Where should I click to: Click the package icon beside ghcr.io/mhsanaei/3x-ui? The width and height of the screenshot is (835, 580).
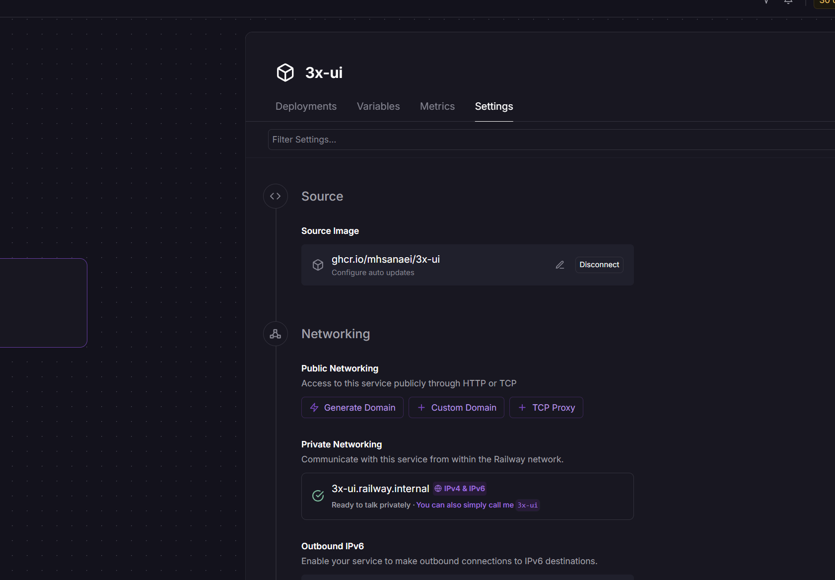(x=318, y=265)
